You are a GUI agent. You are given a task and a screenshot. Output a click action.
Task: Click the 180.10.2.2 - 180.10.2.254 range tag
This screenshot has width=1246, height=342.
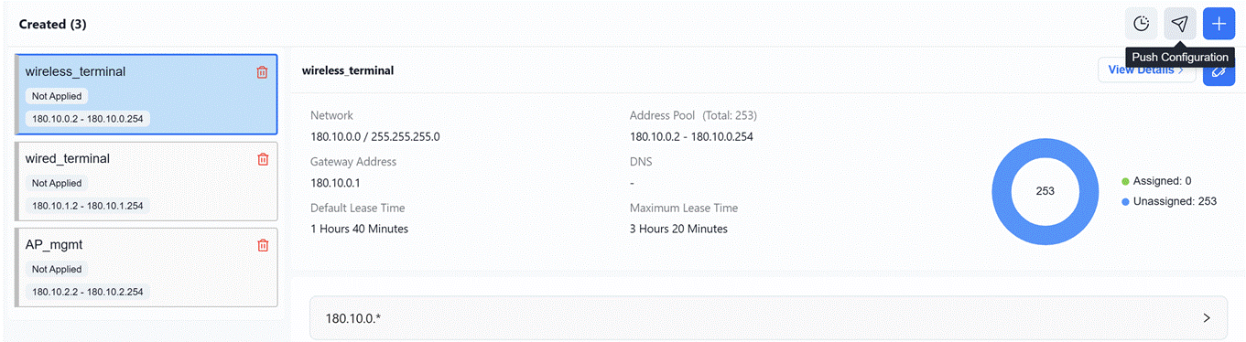88,292
